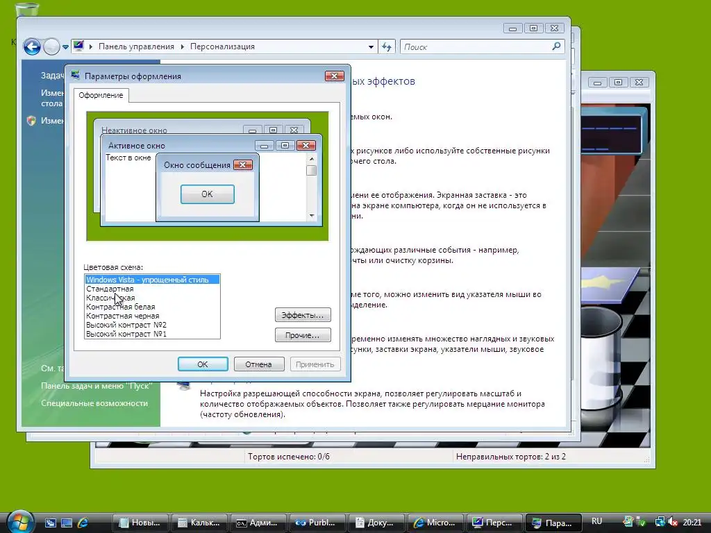Minimize the game window behind
The width and height of the screenshot is (711, 533).
(597, 82)
